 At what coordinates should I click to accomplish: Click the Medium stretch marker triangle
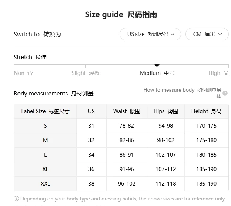(157, 65)
